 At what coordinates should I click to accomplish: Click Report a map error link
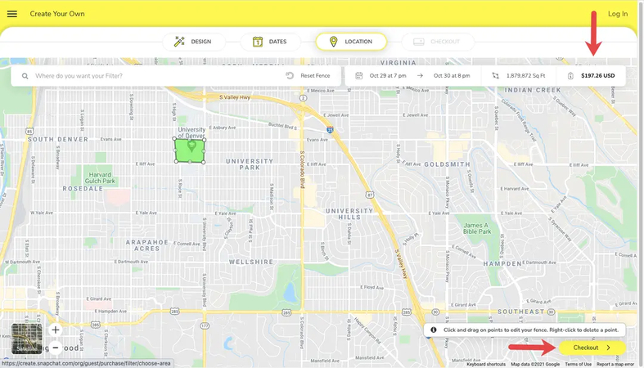click(x=615, y=364)
